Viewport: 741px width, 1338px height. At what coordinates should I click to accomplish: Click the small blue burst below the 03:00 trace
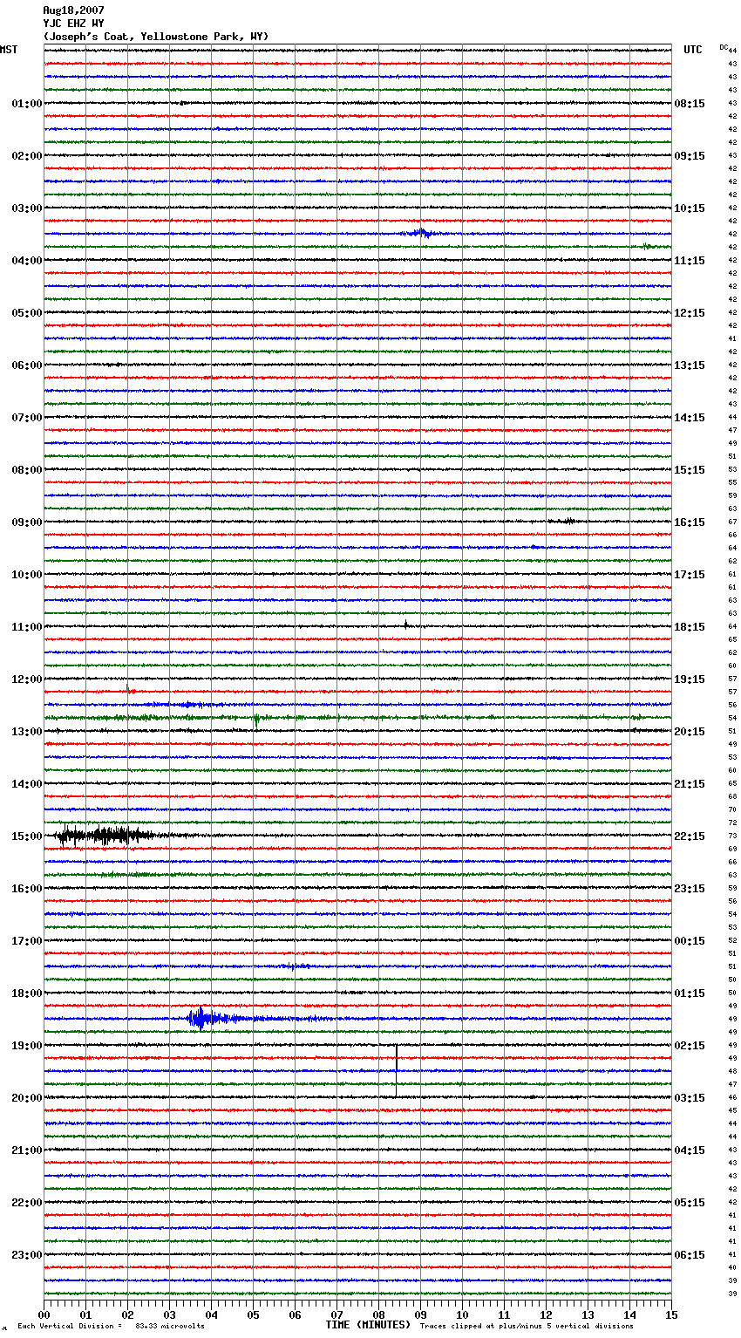tap(421, 233)
